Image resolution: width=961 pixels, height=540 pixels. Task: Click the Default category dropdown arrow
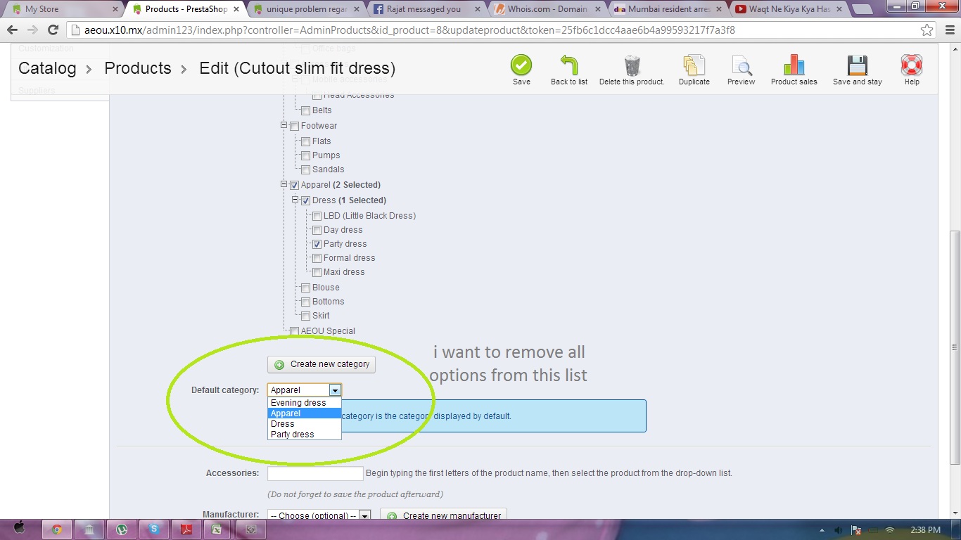point(335,390)
